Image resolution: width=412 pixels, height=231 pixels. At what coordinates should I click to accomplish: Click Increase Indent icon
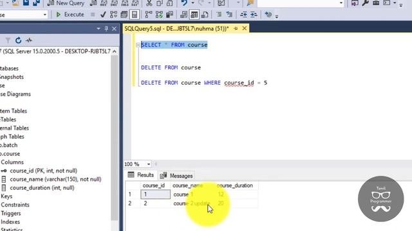tap(254, 15)
